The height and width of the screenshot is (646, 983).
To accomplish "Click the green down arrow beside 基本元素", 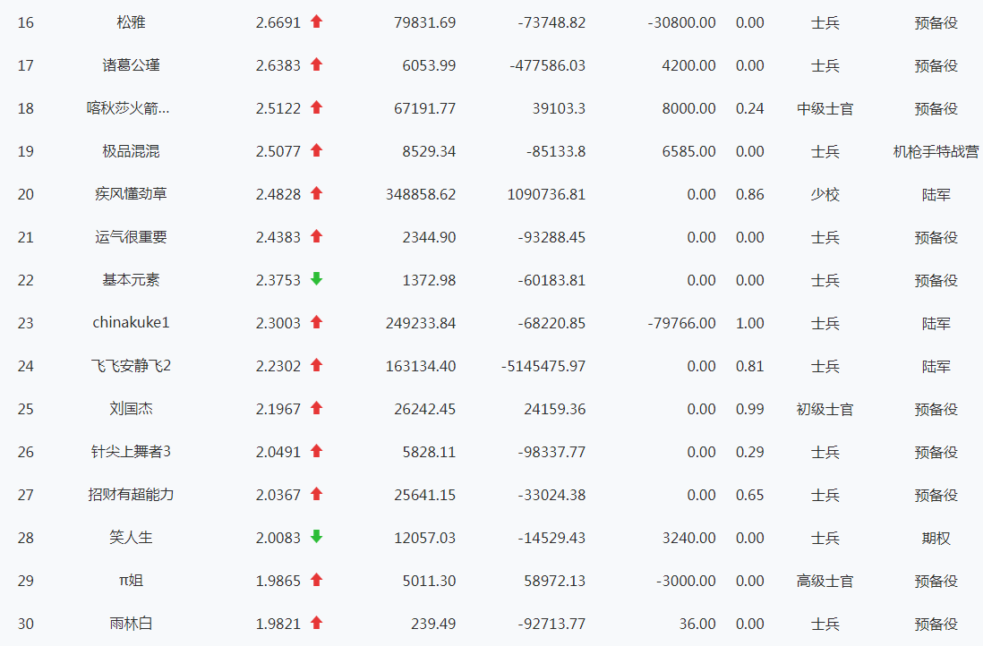I will [x=316, y=279].
